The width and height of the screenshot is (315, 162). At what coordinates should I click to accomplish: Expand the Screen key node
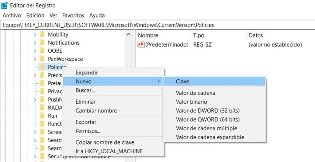pyautogui.click(x=35, y=132)
